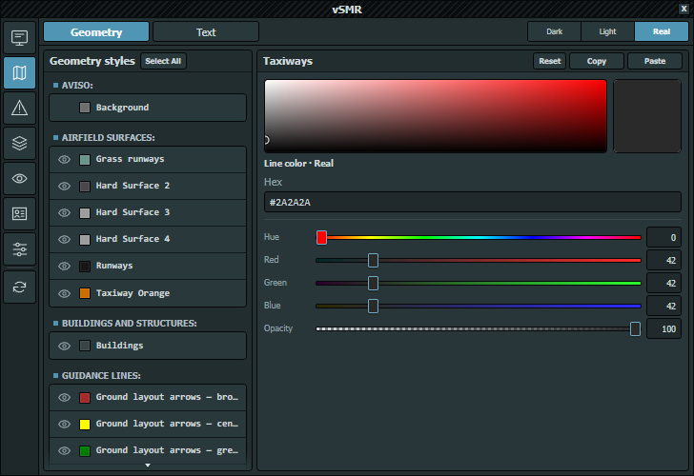
Task: Click the green Ground layout arrows swatch
Action: [85, 451]
